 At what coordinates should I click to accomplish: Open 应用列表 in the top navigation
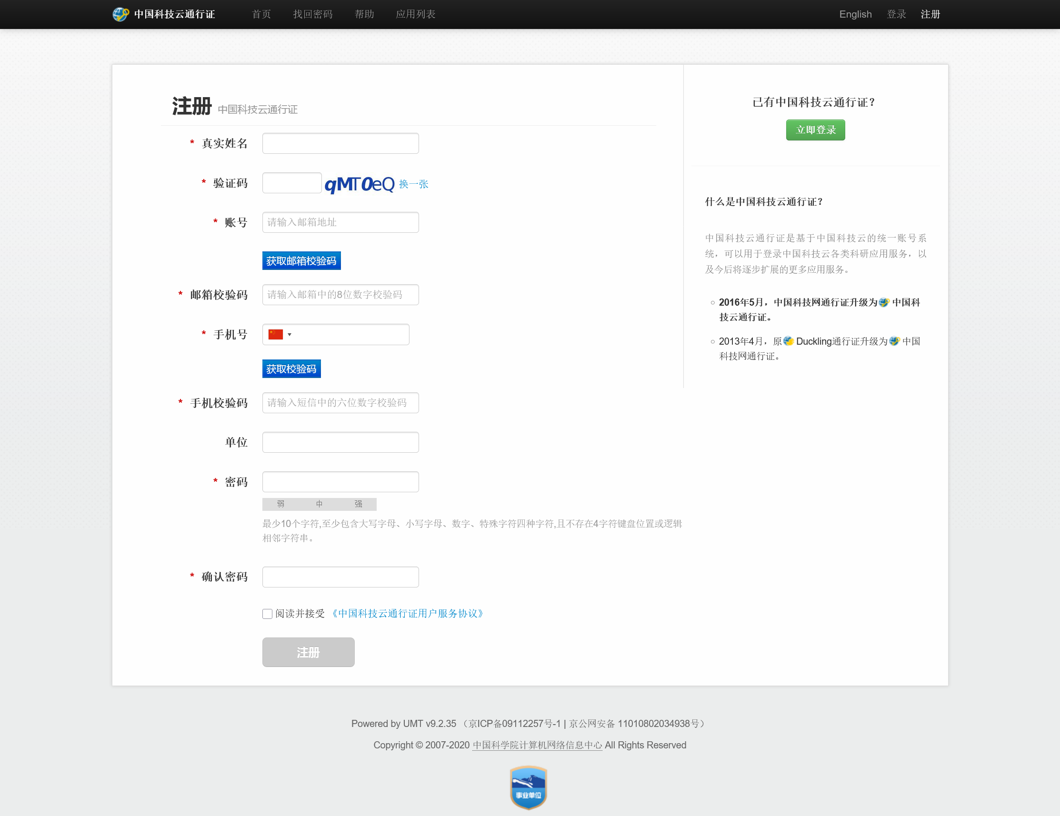coord(415,14)
